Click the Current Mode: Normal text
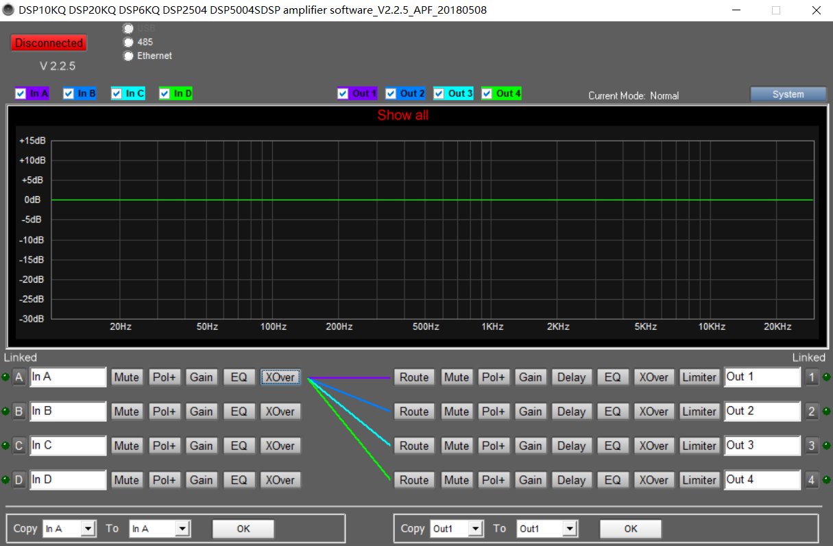 pos(633,96)
